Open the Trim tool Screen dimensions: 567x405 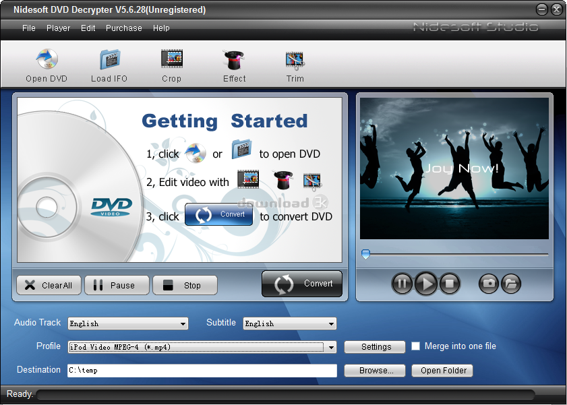pos(295,61)
